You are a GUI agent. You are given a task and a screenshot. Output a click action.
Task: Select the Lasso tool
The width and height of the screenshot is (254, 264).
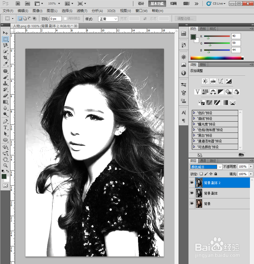point(5,45)
